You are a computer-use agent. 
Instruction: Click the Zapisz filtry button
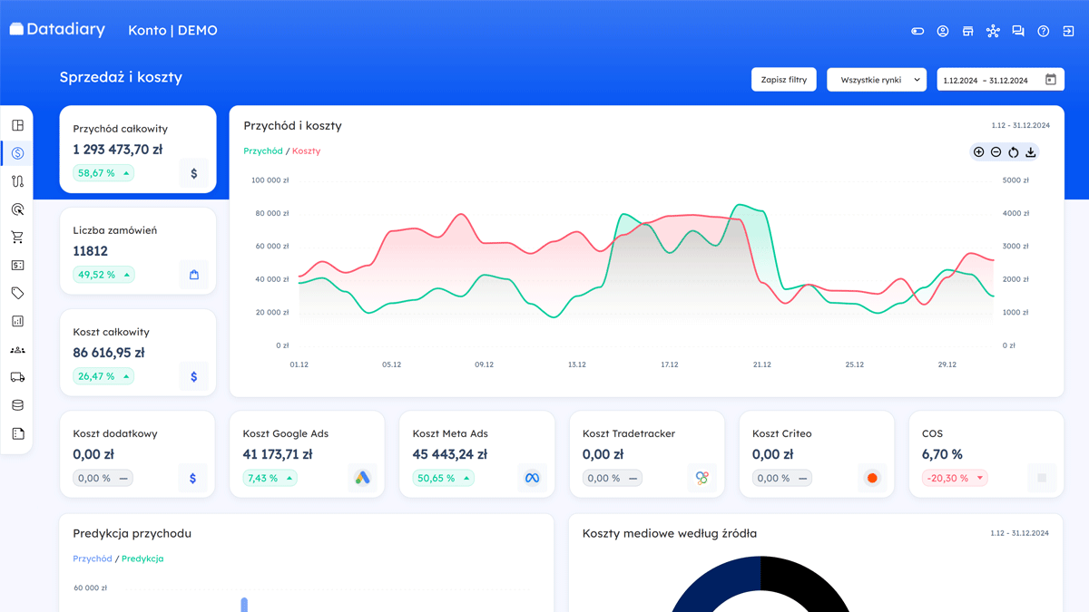[x=783, y=79]
